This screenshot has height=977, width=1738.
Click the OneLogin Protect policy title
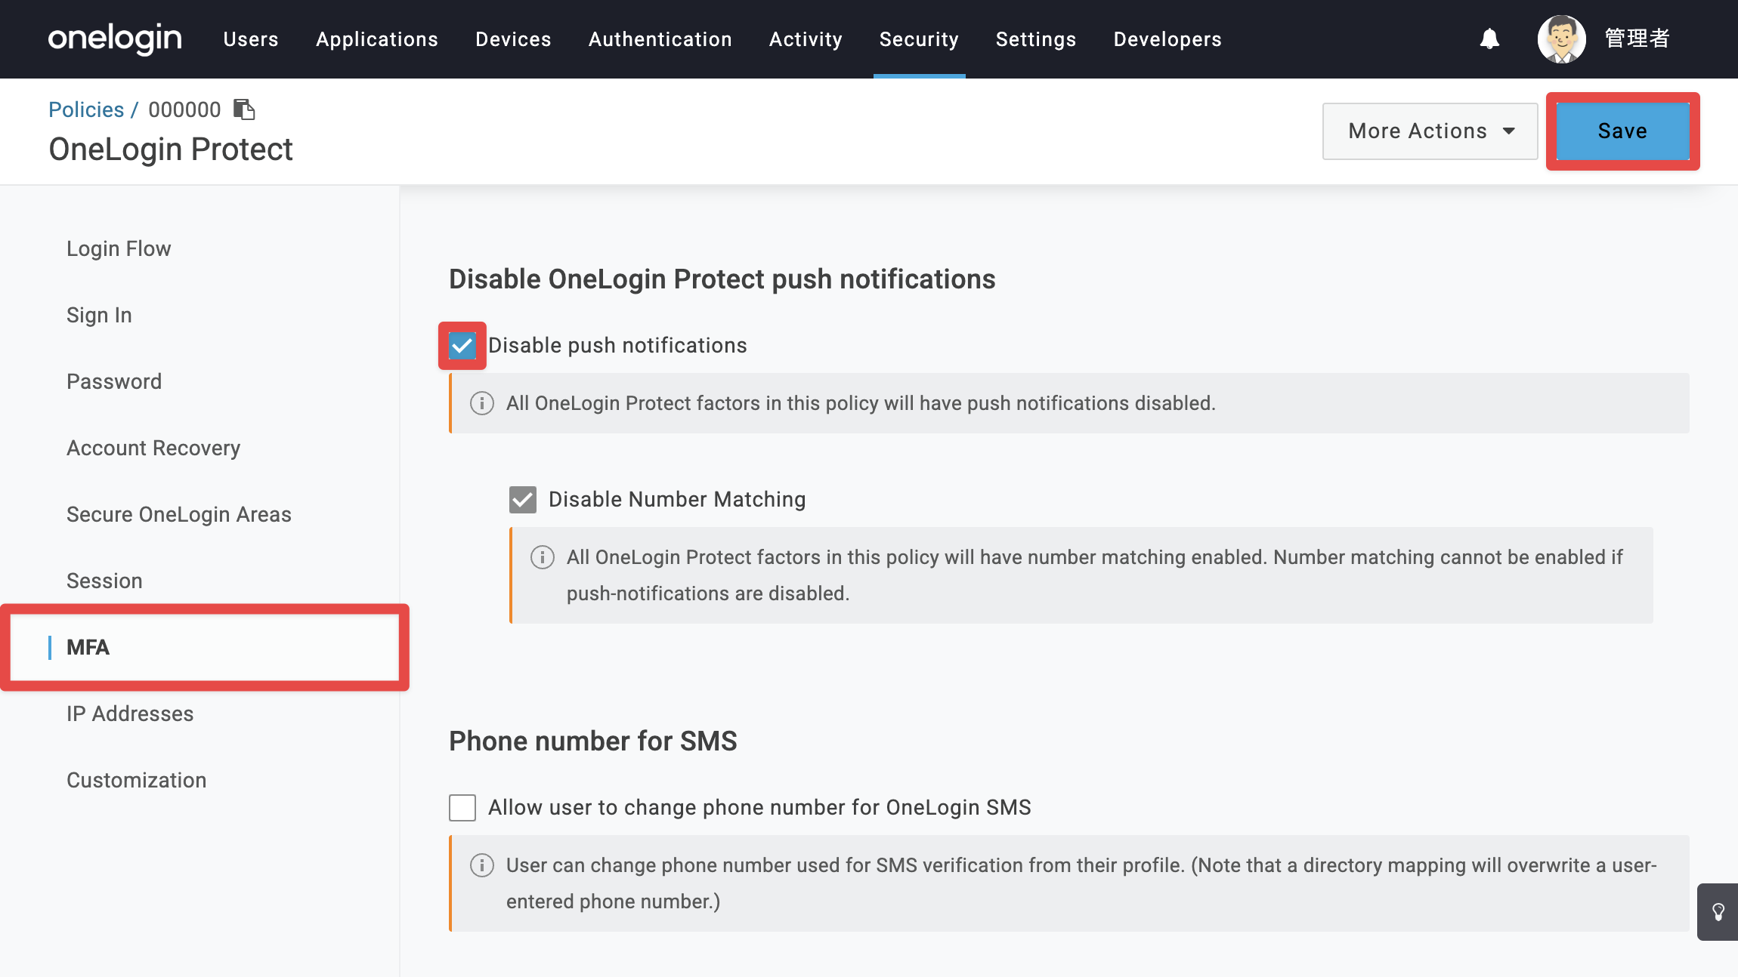pos(171,149)
